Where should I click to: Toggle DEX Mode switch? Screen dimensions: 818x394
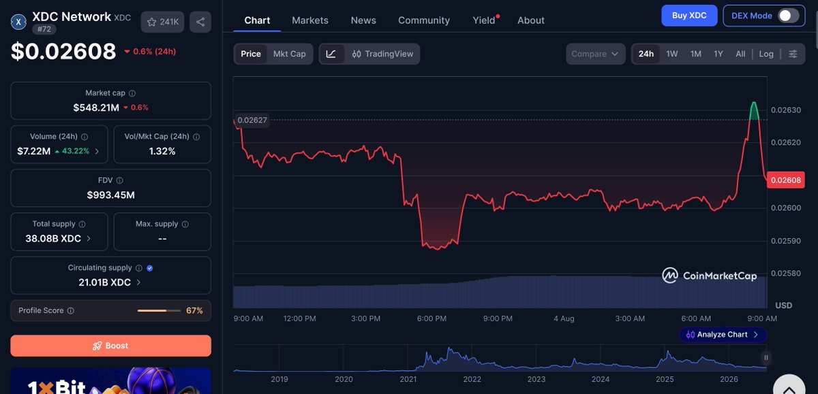pyautogui.click(x=788, y=16)
